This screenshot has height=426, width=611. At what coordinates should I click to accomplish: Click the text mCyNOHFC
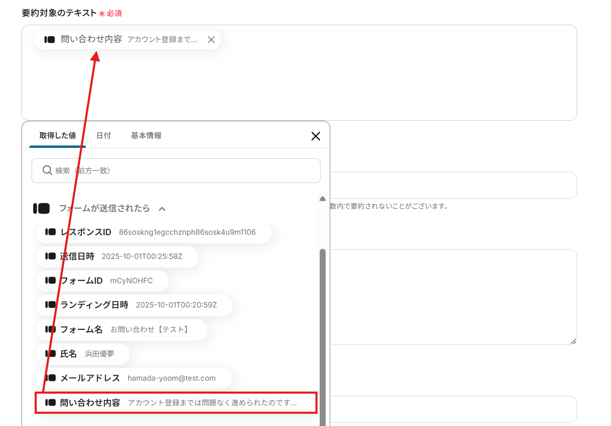tap(132, 280)
